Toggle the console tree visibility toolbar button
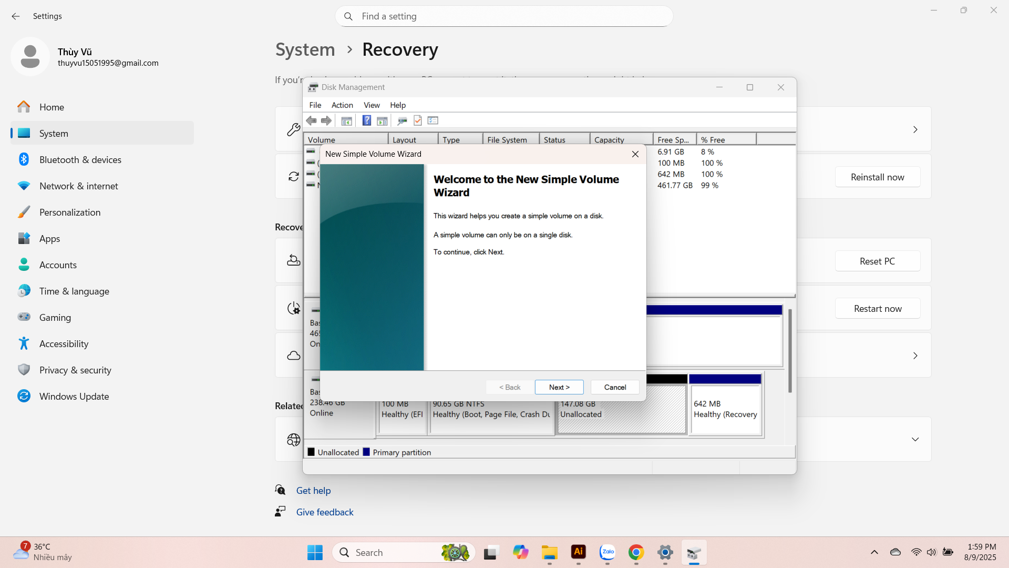The width and height of the screenshot is (1009, 568). (x=346, y=120)
